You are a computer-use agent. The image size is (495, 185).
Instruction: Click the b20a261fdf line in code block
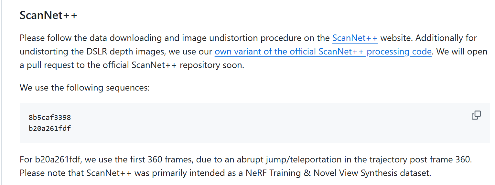(50, 128)
